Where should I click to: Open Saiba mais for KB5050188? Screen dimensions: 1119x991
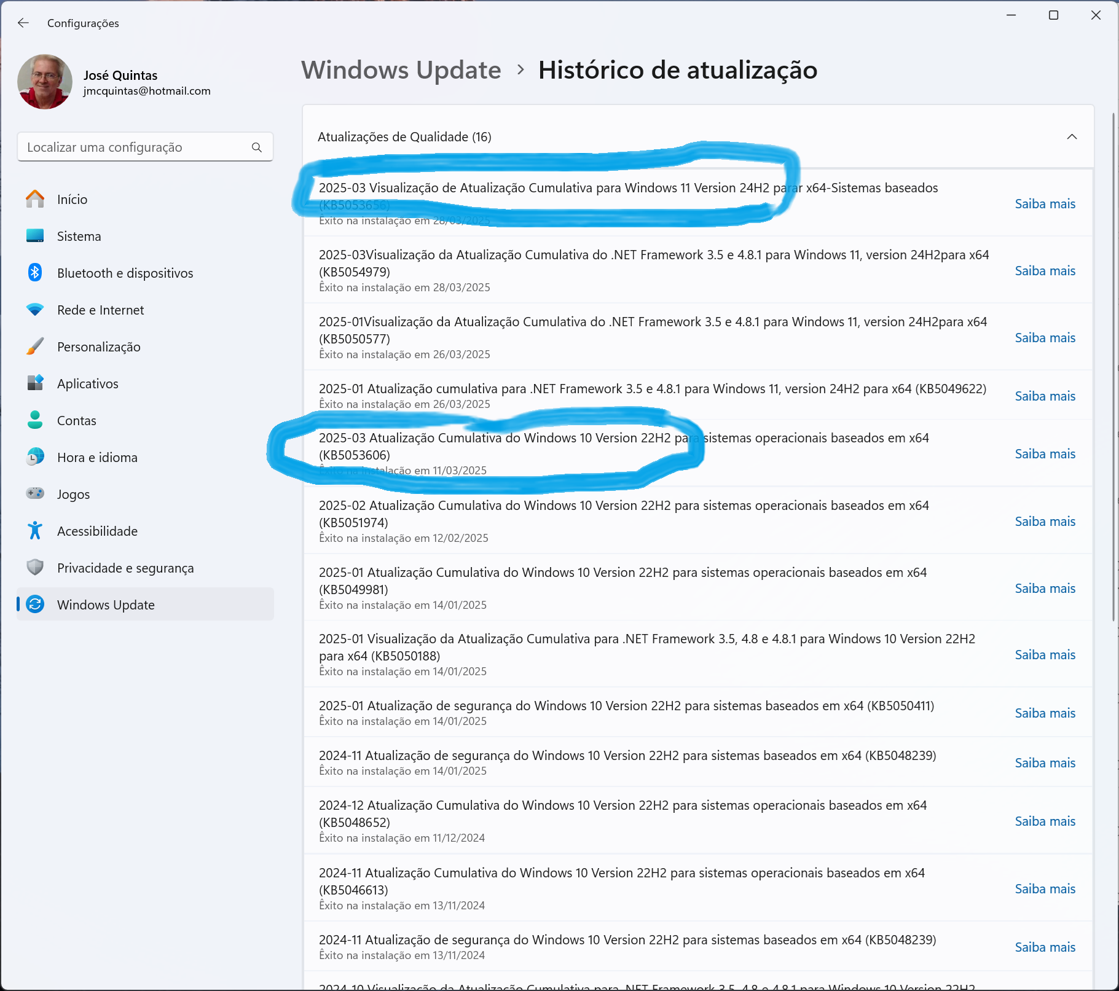1045,655
